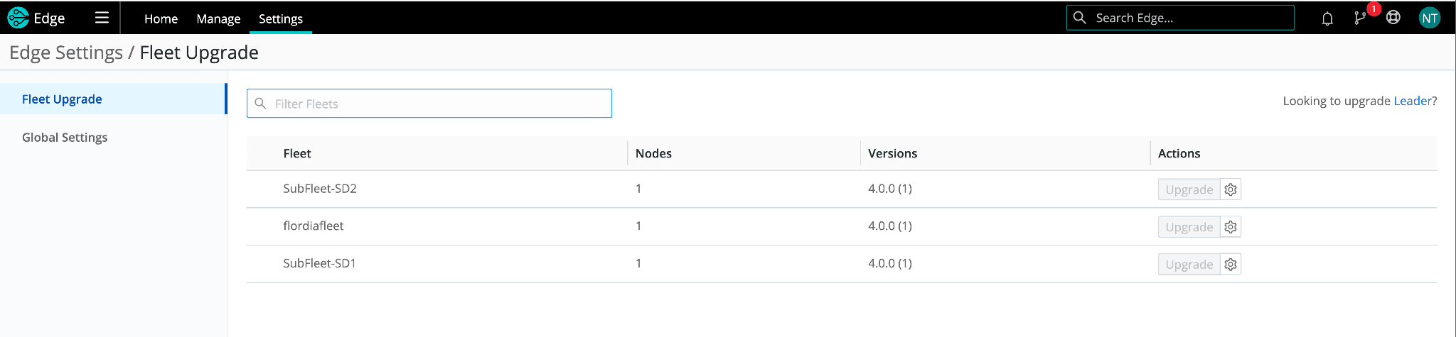1456x337 pixels.
Task: Open the hamburger navigation menu
Action: pos(102,18)
